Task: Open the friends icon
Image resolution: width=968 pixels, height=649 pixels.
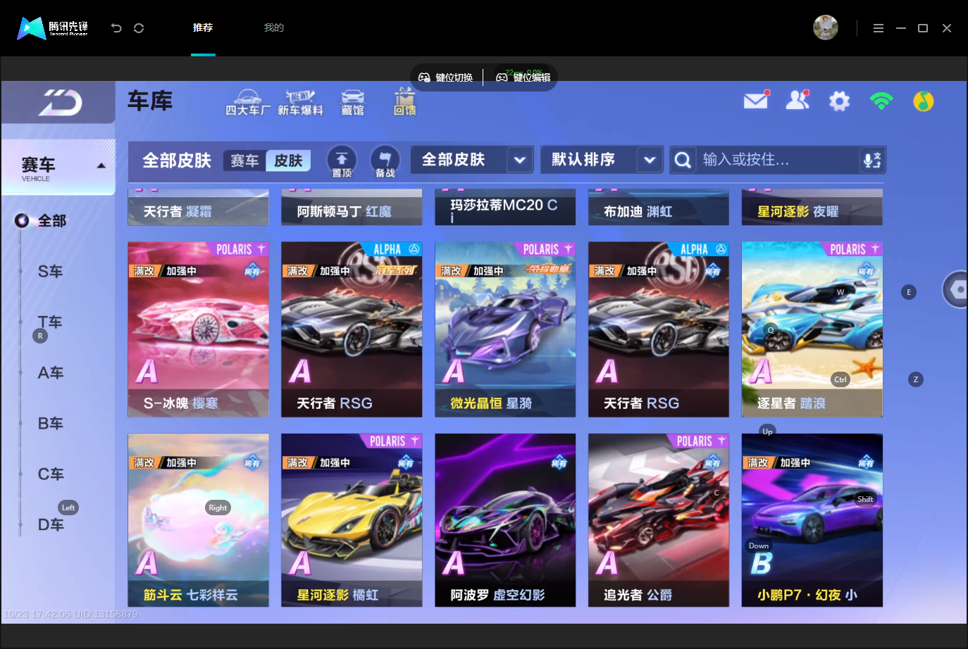Action: pyautogui.click(x=798, y=101)
